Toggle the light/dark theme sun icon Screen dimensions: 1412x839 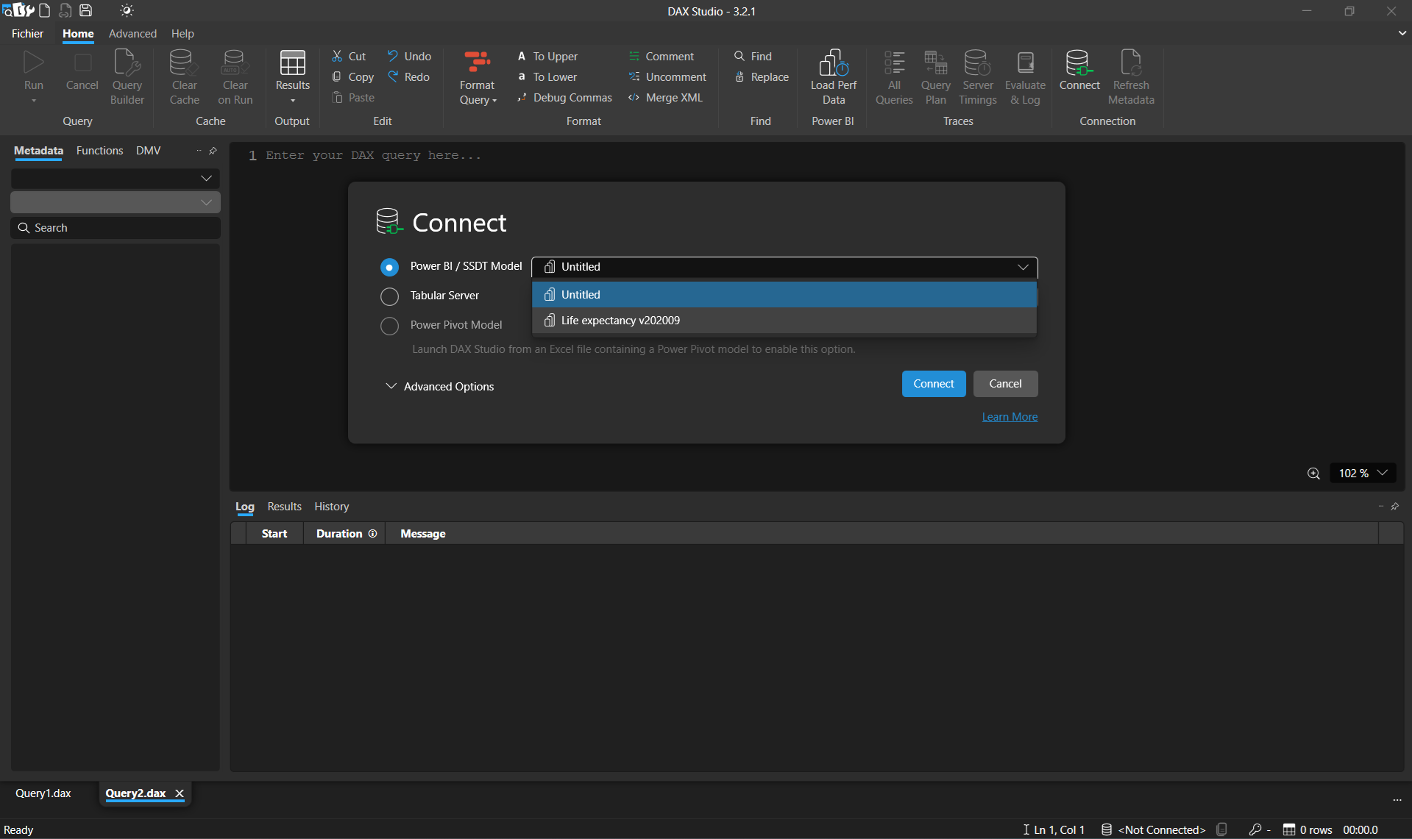[x=127, y=10]
